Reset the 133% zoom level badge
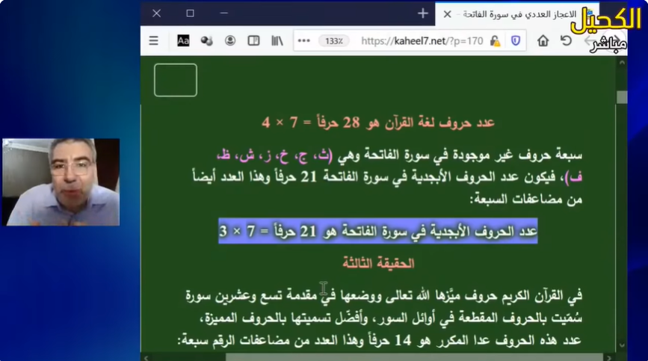This screenshot has height=361, width=648. tap(334, 41)
